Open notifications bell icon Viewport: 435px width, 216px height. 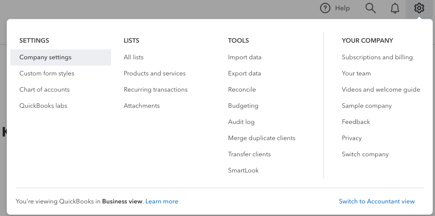click(395, 8)
